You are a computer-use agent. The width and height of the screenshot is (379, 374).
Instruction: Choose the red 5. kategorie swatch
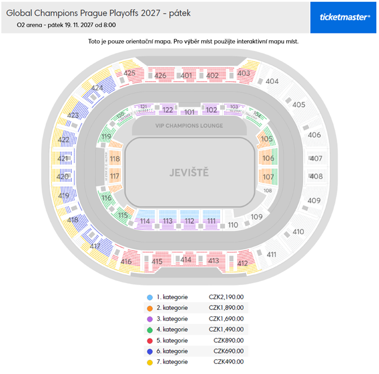[149, 340]
